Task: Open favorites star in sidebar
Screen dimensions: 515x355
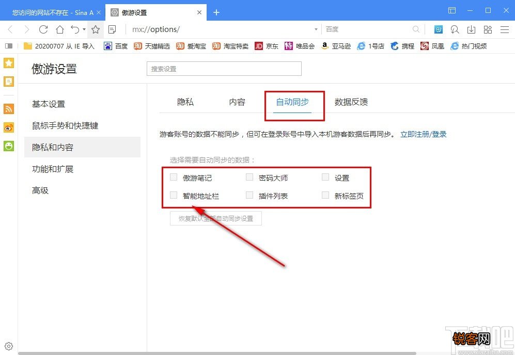Action: [x=9, y=63]
